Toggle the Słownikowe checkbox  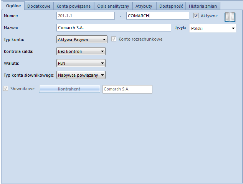tap(6, 89)
